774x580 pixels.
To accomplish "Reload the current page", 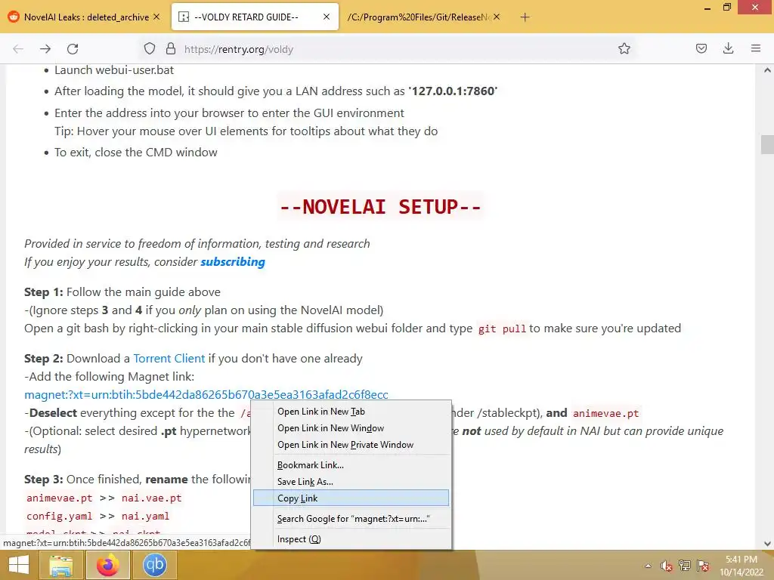I will click(73, 49).
